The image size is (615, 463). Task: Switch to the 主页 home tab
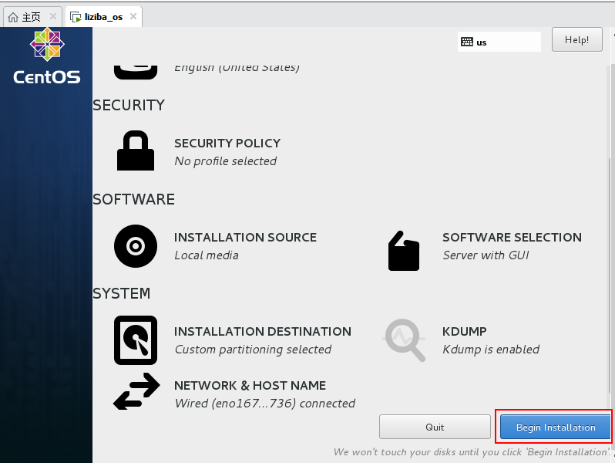click(32, 17)
